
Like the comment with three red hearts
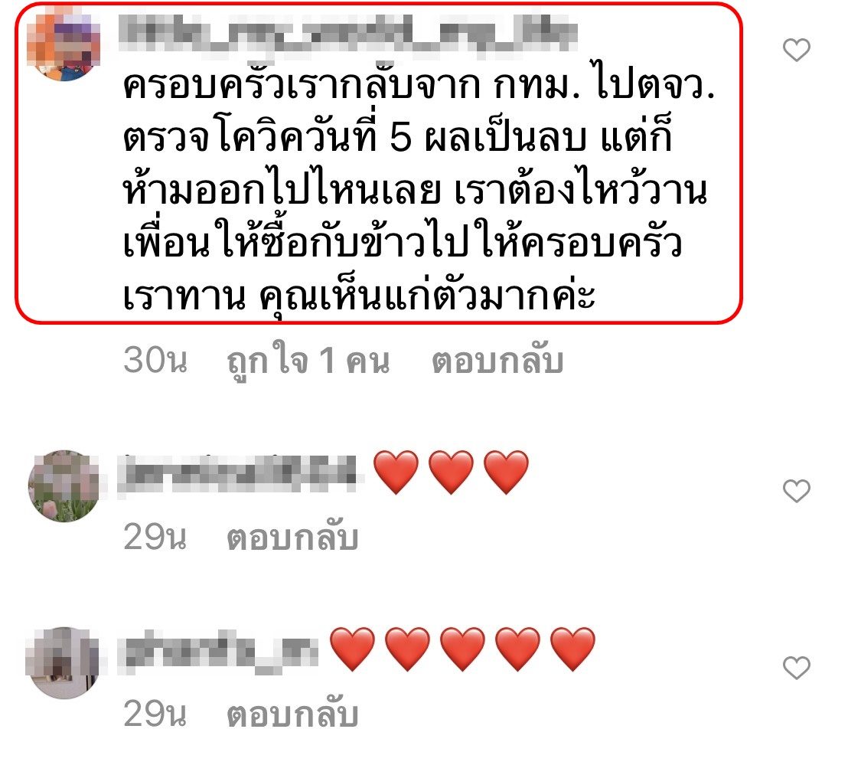(796, 491)
